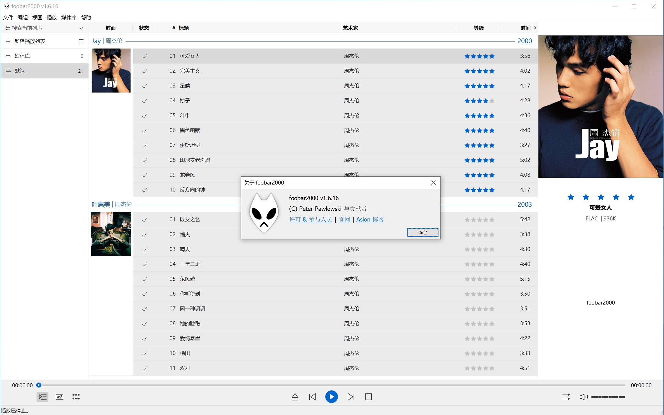
Task: Open the 媒体库 menu
Action: click(69, 17)
